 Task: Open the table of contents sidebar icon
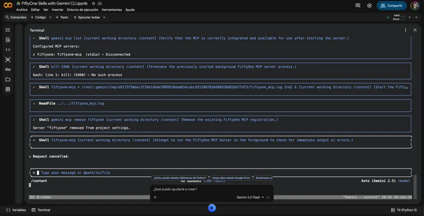pos(8,30)
